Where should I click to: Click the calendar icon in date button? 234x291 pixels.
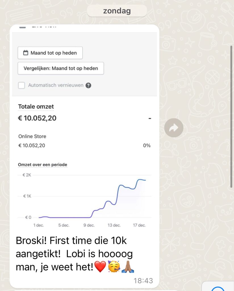(x=26, y=53)
